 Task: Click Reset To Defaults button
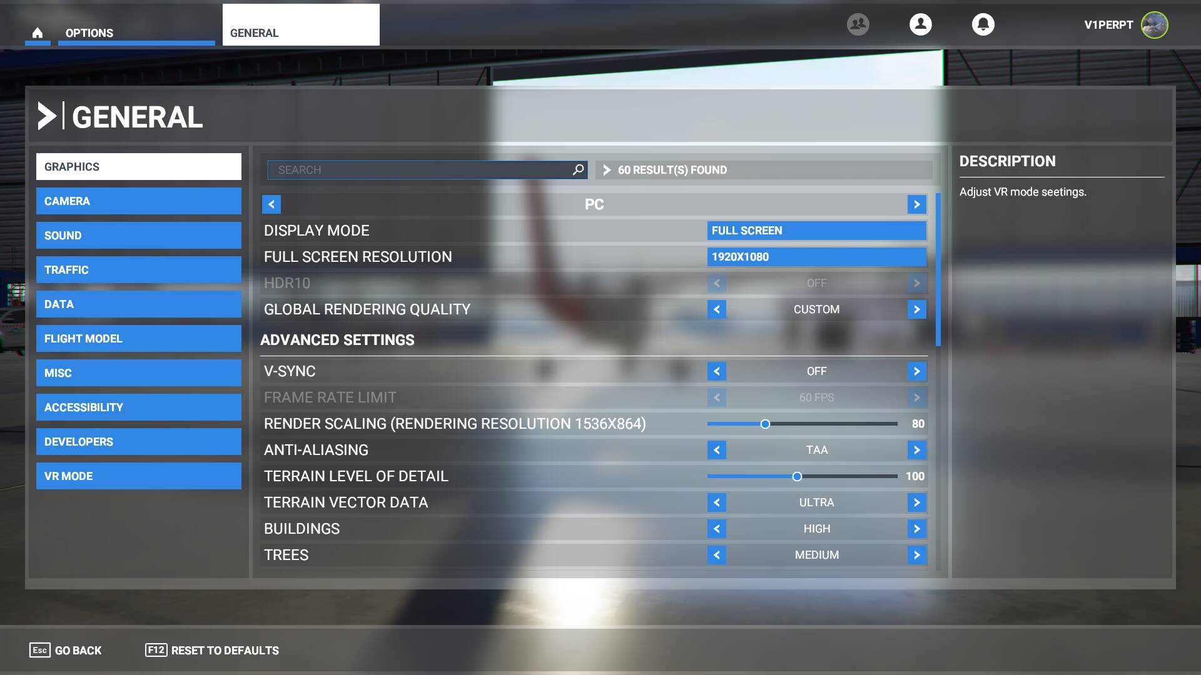(x=213, y=650)
